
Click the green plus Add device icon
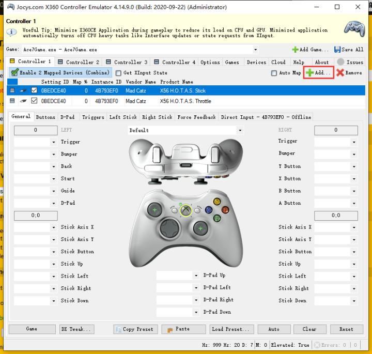click(309, 73)
